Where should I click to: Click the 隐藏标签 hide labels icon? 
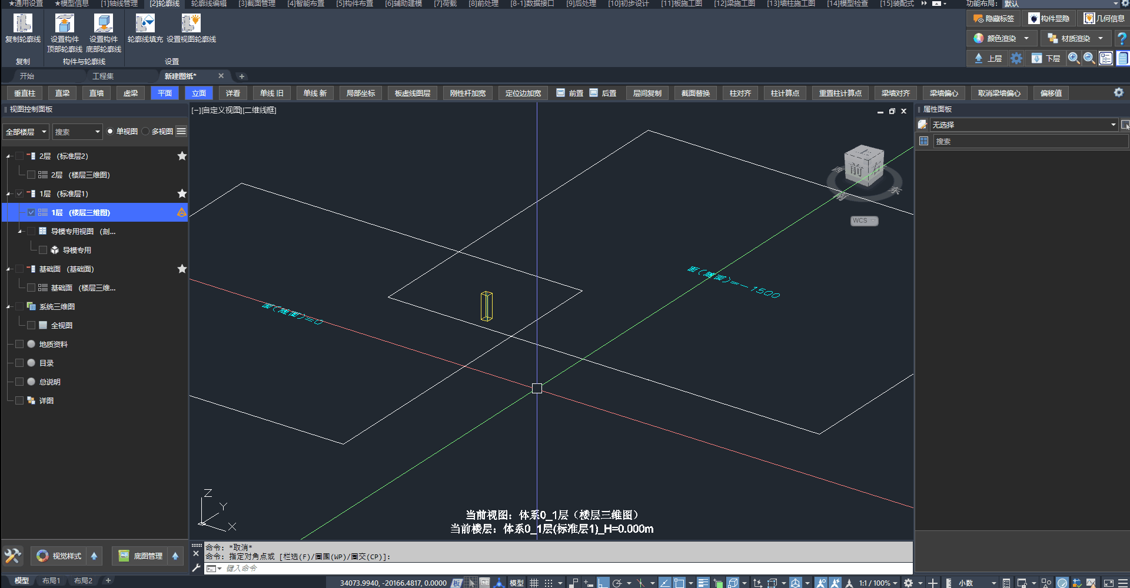click(x=978, y=19)
